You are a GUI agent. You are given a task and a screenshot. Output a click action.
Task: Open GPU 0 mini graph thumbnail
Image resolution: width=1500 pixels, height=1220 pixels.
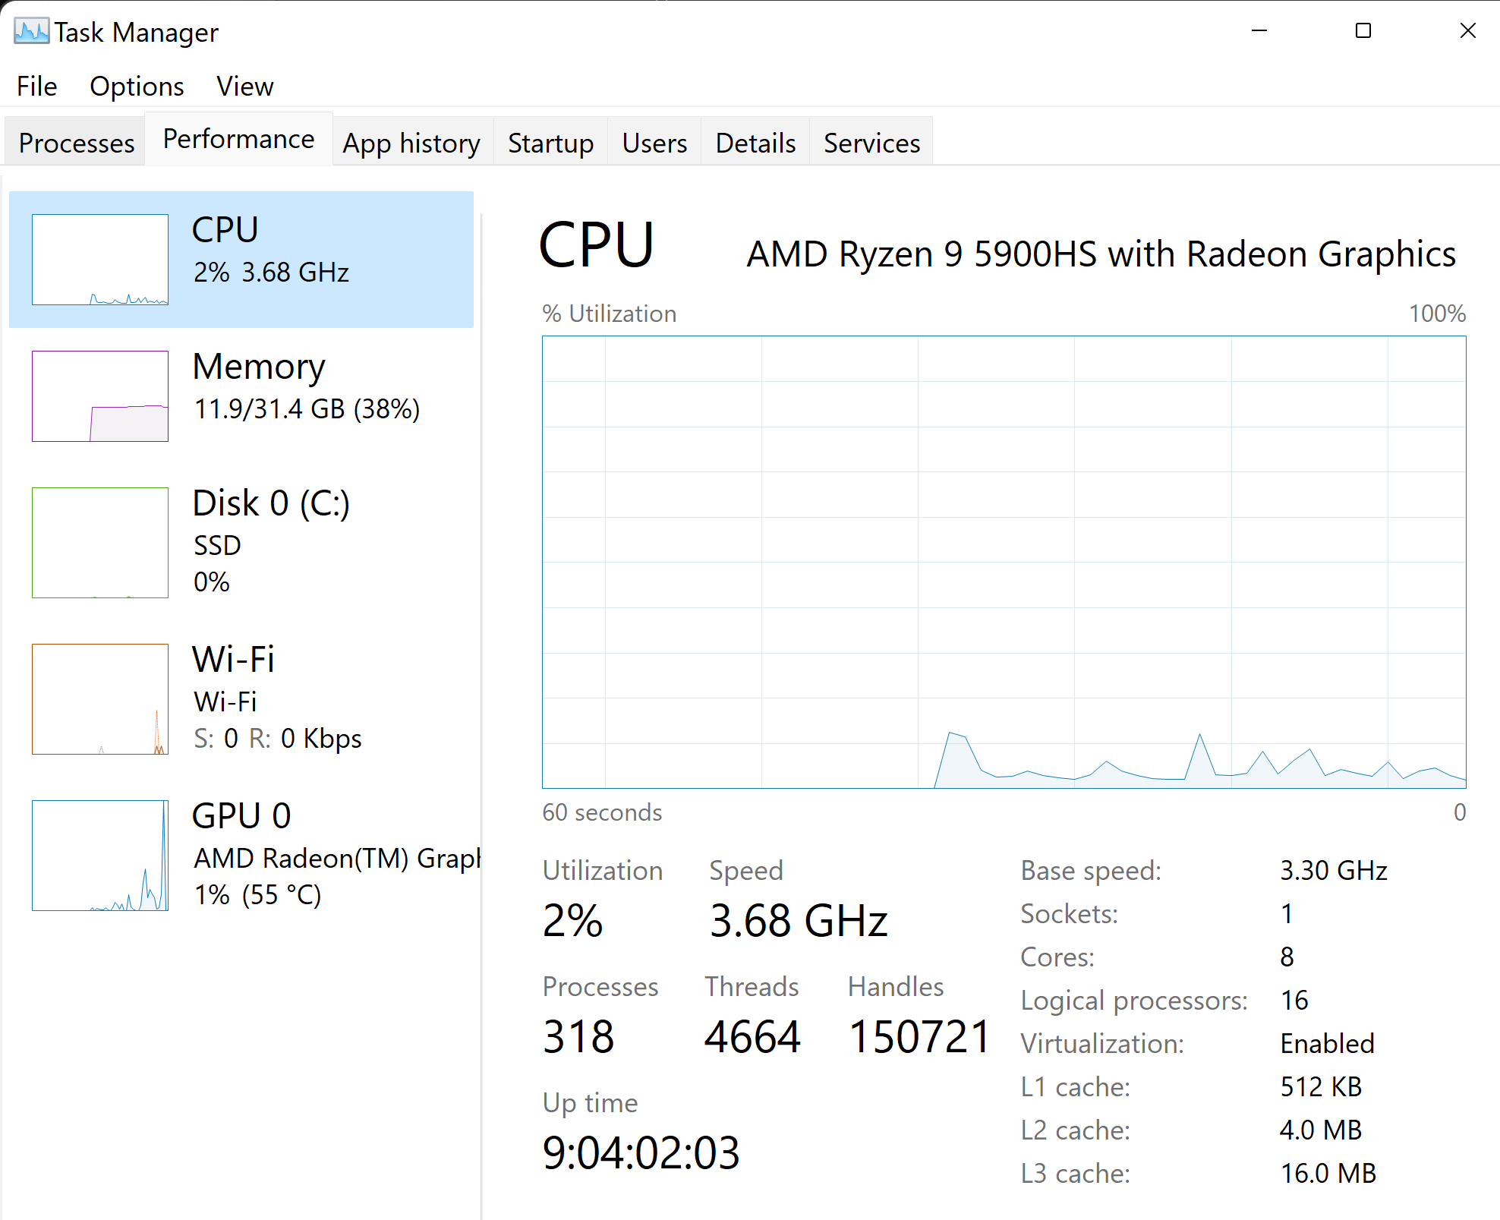click(100, 856)
